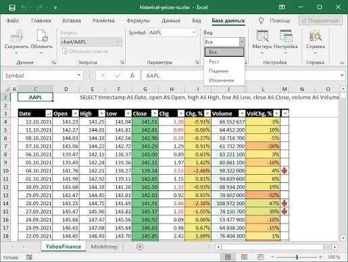Switch to Normal view icon
348x262 pixels.
228,257
